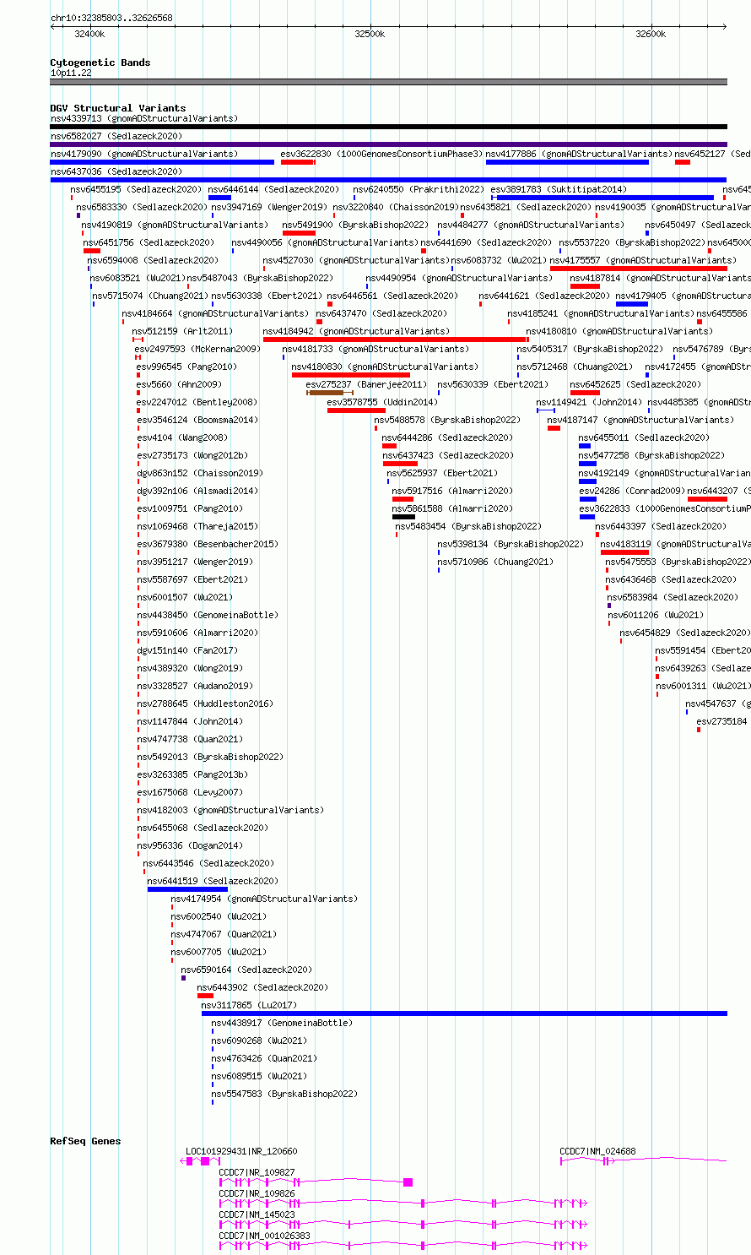Select nsv5547583 (ByrskaBishop2022) label
Image resolution: width=751 pixels, height=1255 pixels.
click(284, 1094)
